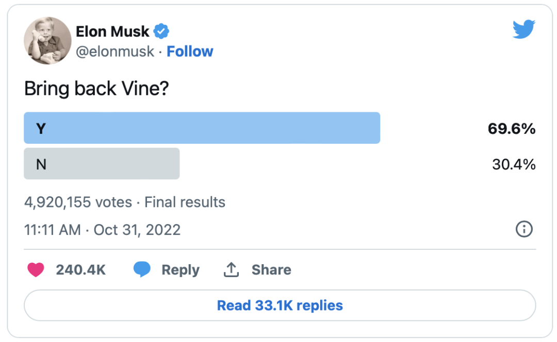Click the Reply label text

(180, 270)
